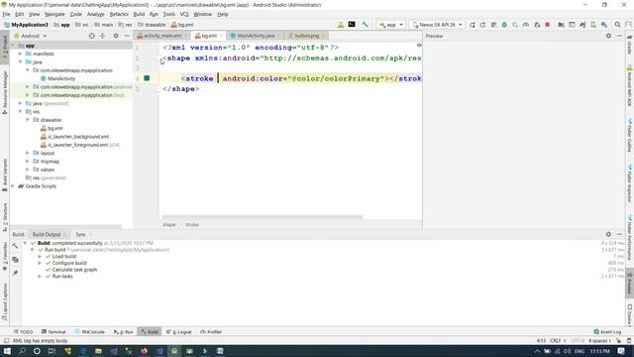Click the Debug app bug icon
Viewport: 634px width, 357px height.
click(x=504, y=25)
